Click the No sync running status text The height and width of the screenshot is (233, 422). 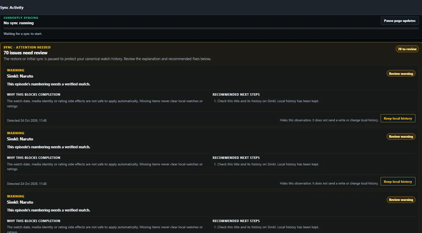[19, 23]
